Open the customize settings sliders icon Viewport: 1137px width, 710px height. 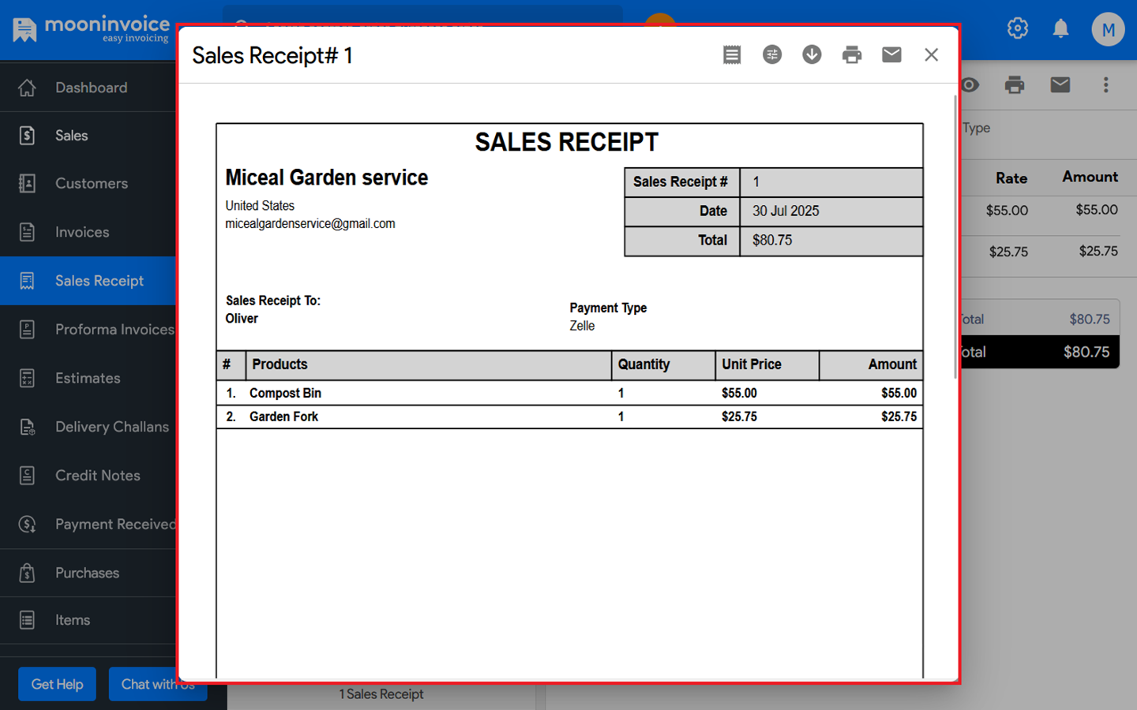(771, 54)
